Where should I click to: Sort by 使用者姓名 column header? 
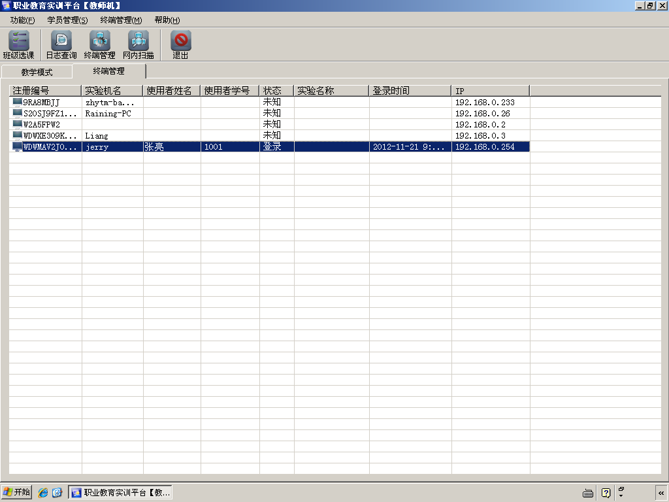tap(172, 90)
